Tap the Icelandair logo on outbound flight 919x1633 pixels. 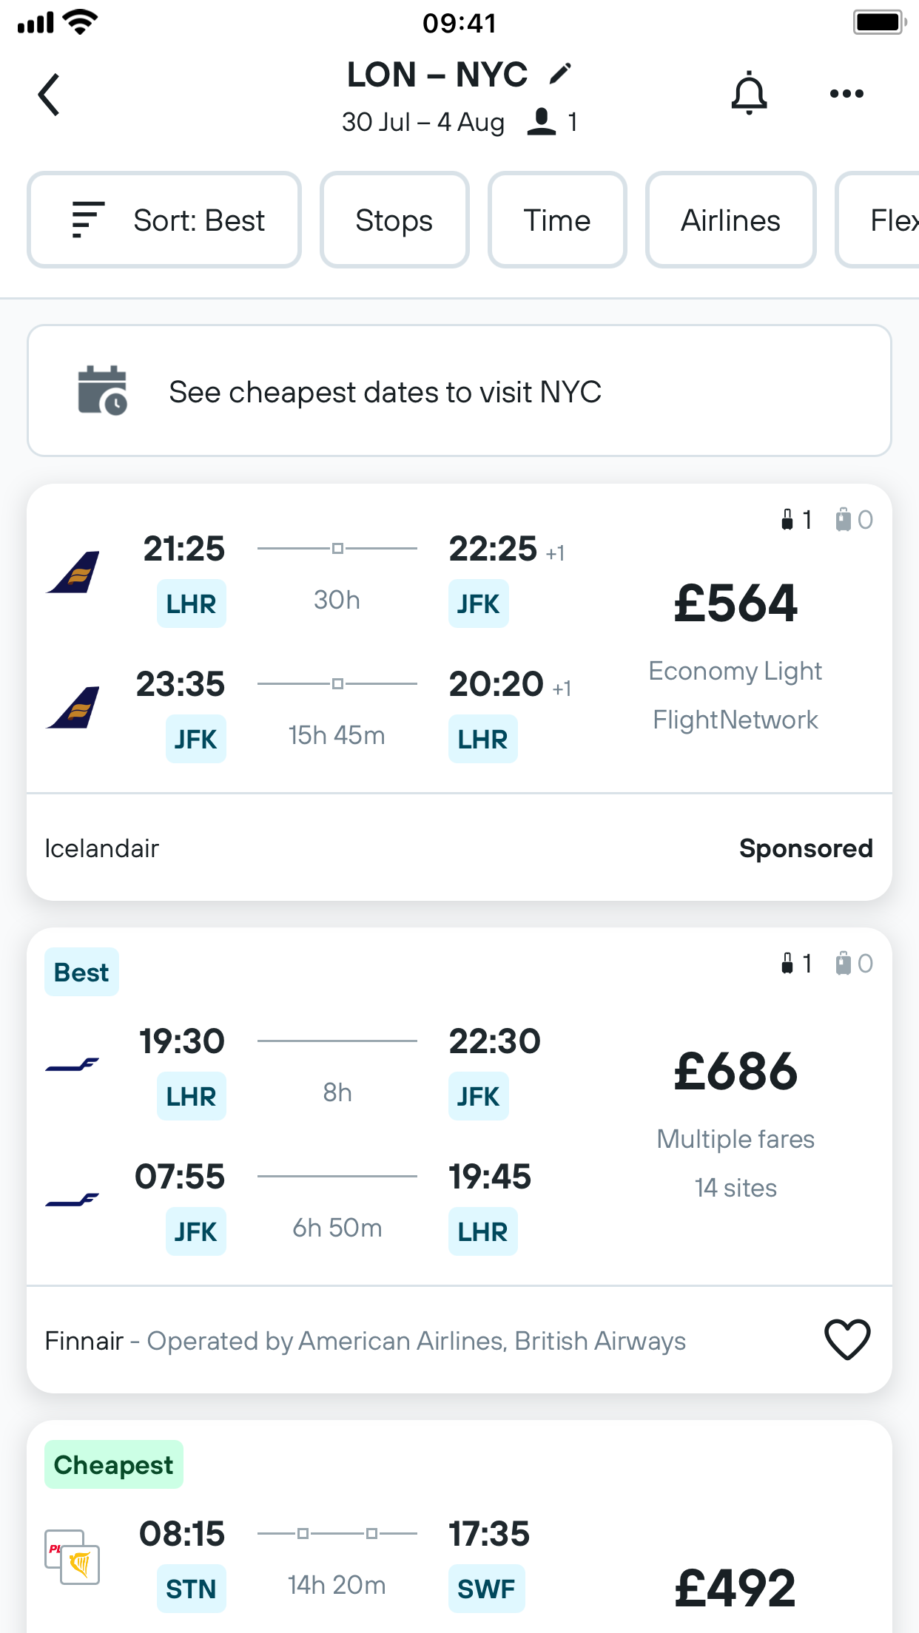point(73,572)
